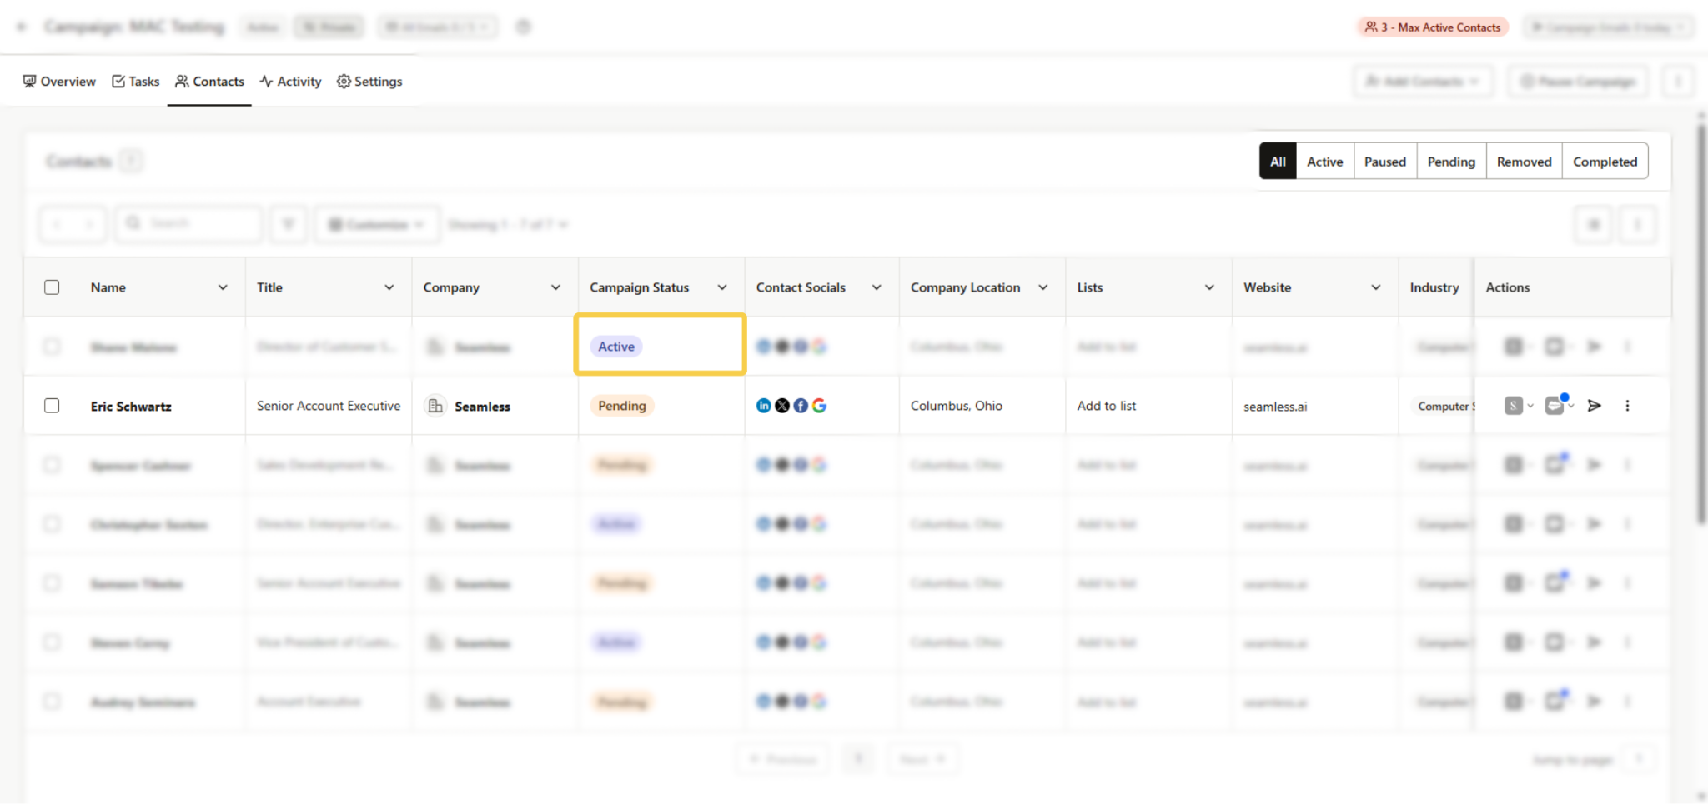Filter contacts by Pending status
1708x804 pixels.
(x=1451, y=162)
